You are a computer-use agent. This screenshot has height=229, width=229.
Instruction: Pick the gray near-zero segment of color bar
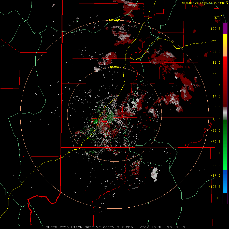[225, 113]
